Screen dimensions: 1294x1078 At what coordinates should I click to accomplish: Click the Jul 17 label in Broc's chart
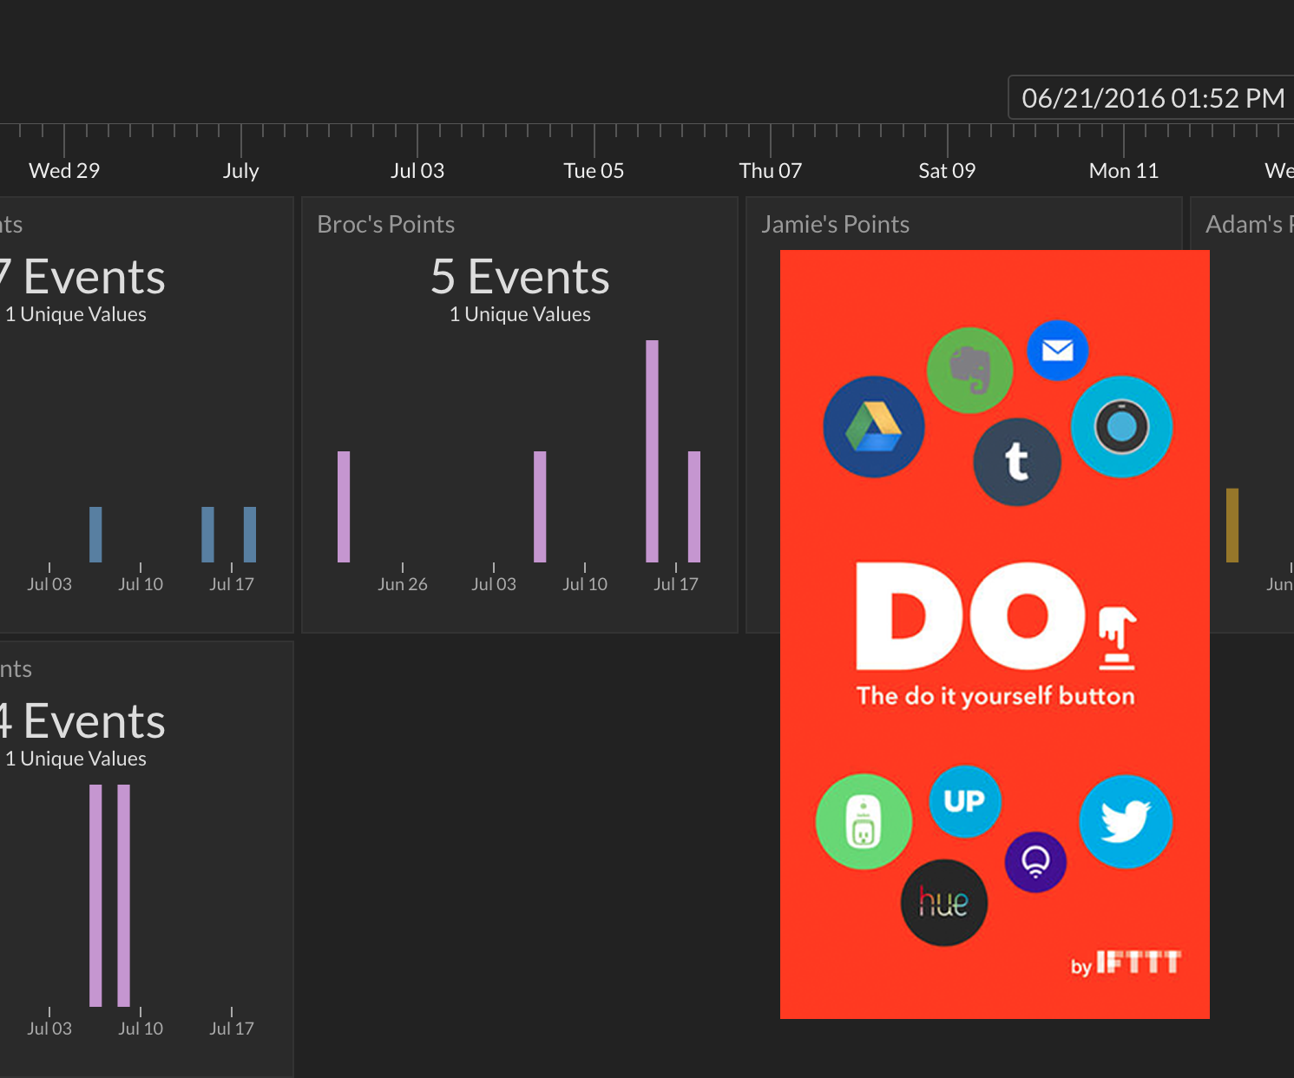(676, 584)
